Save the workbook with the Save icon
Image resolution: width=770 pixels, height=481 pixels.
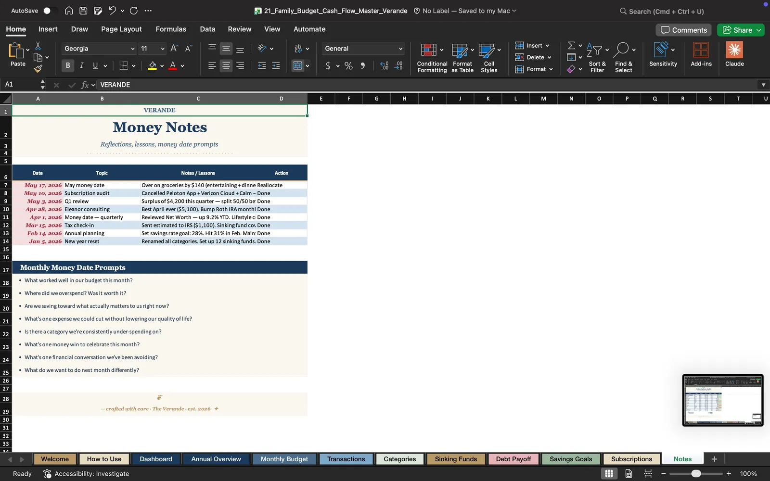click(83, 11)
